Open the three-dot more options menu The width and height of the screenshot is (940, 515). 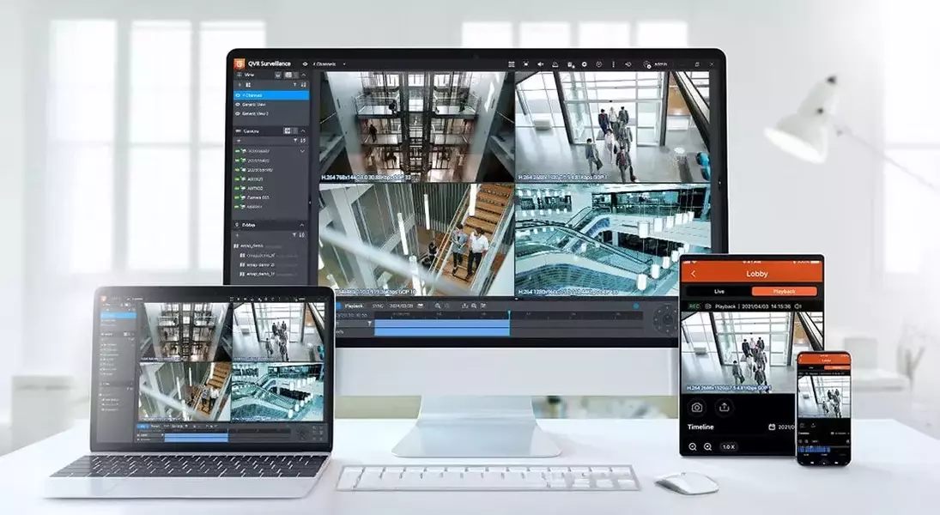[x=612, y=64]
